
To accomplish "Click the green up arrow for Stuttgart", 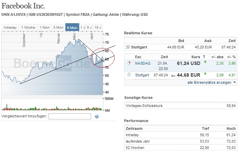I will [x=205, y=74].
